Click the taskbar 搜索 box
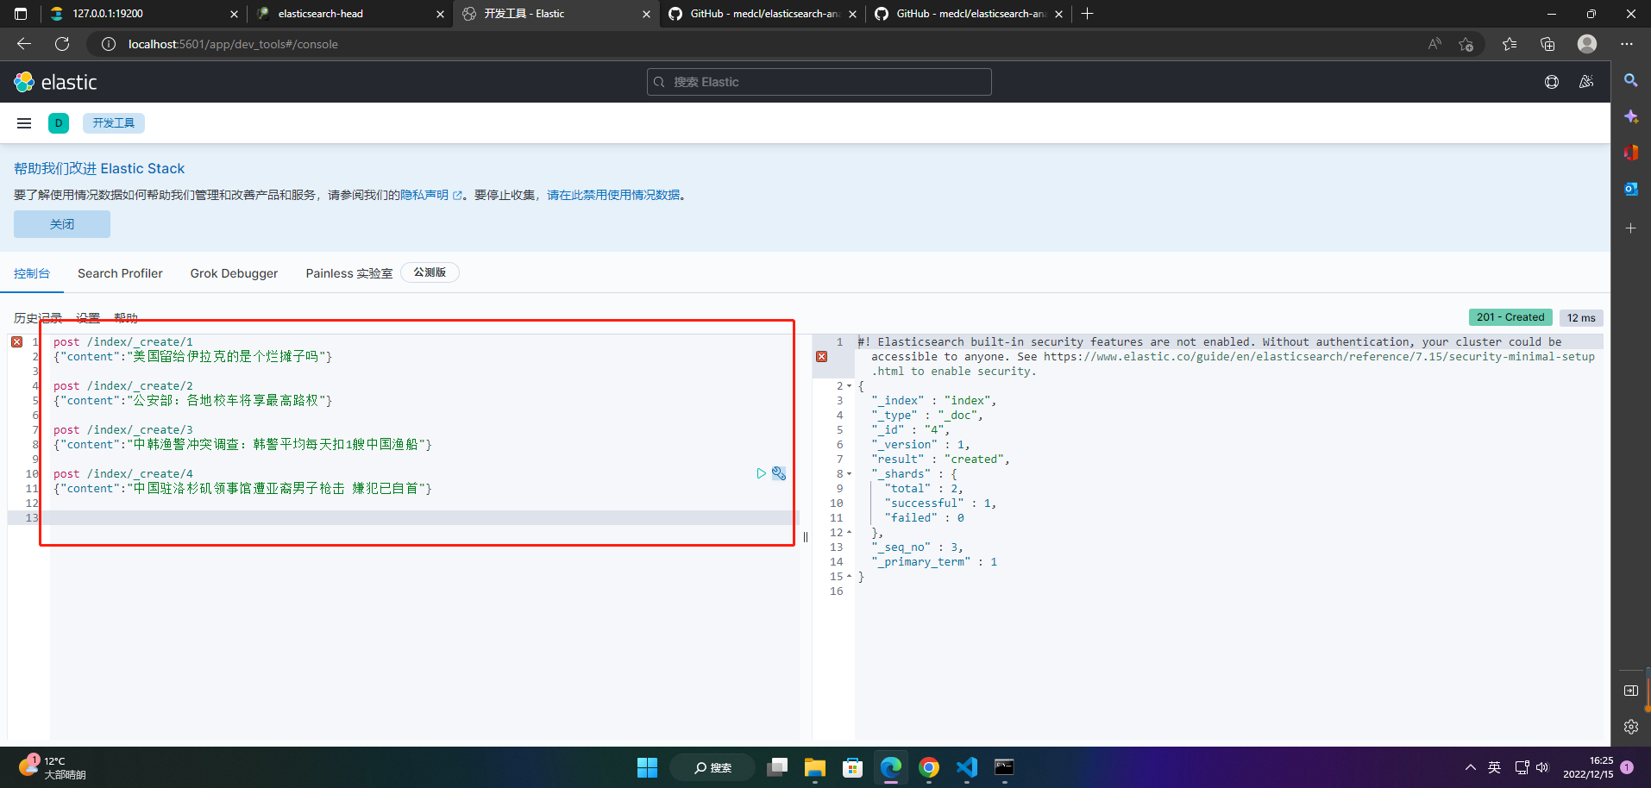Image resolution: width=1651 pixels, height=788 pixels. pyautogui.click(x=713, y=767)
